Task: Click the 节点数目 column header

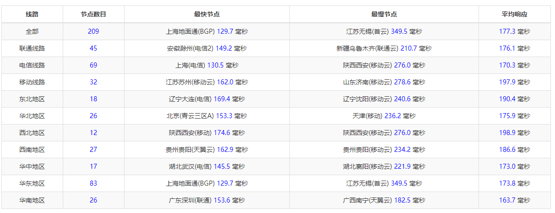Action: 93,14
